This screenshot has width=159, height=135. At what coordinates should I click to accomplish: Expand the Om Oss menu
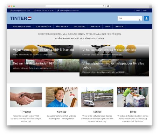pos(119,26)
